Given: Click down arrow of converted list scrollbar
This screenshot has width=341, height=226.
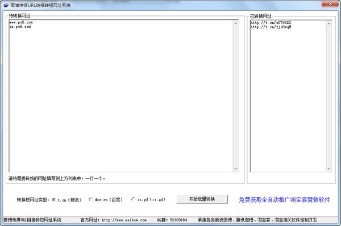Looking at the screenshot, I should tap(329, 169).
